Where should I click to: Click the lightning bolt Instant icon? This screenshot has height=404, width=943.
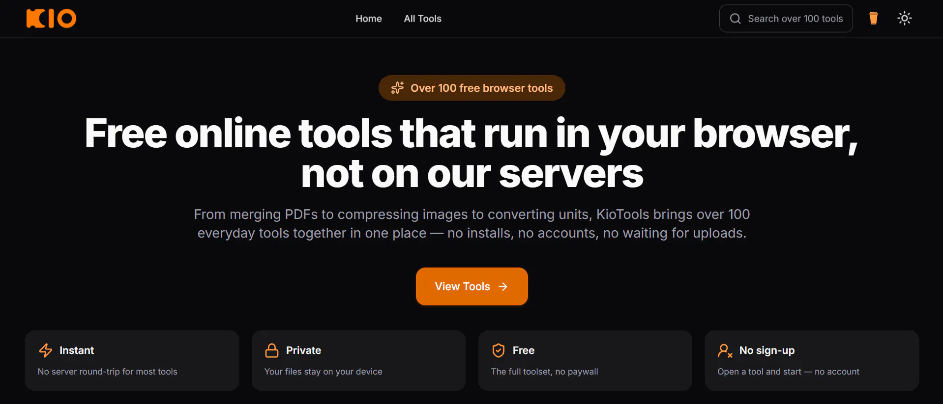tap(46, 350)
